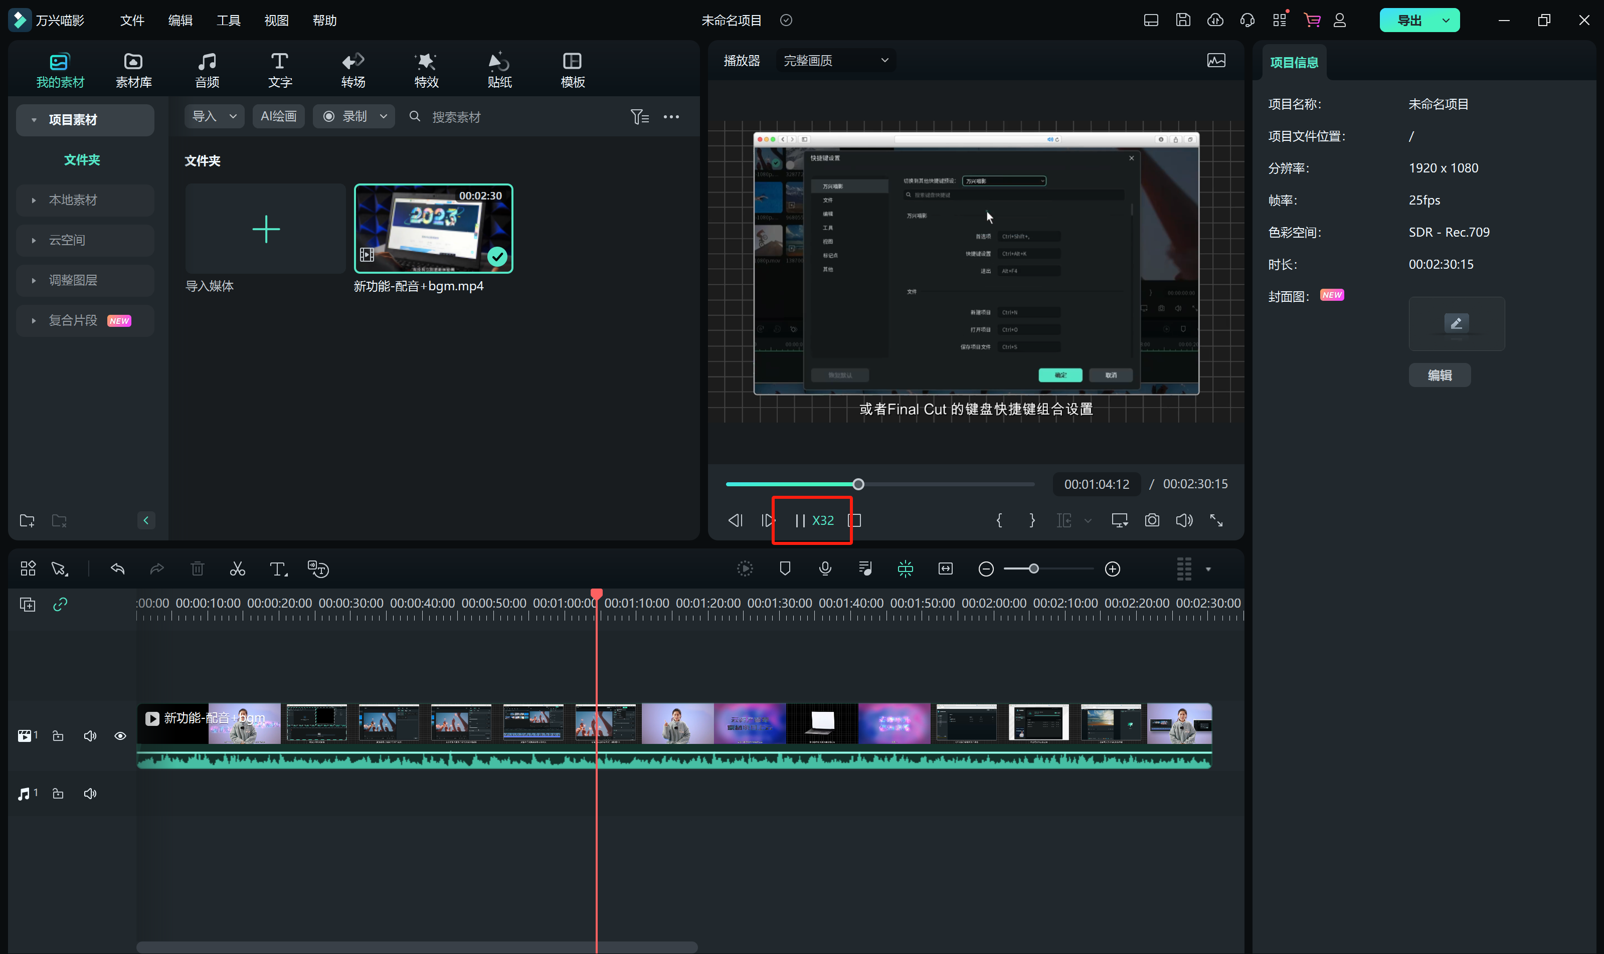Add a marker with the marker icon

785,568
